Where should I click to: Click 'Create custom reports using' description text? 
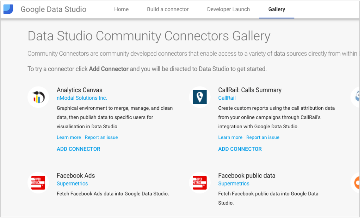pos(277,117)
